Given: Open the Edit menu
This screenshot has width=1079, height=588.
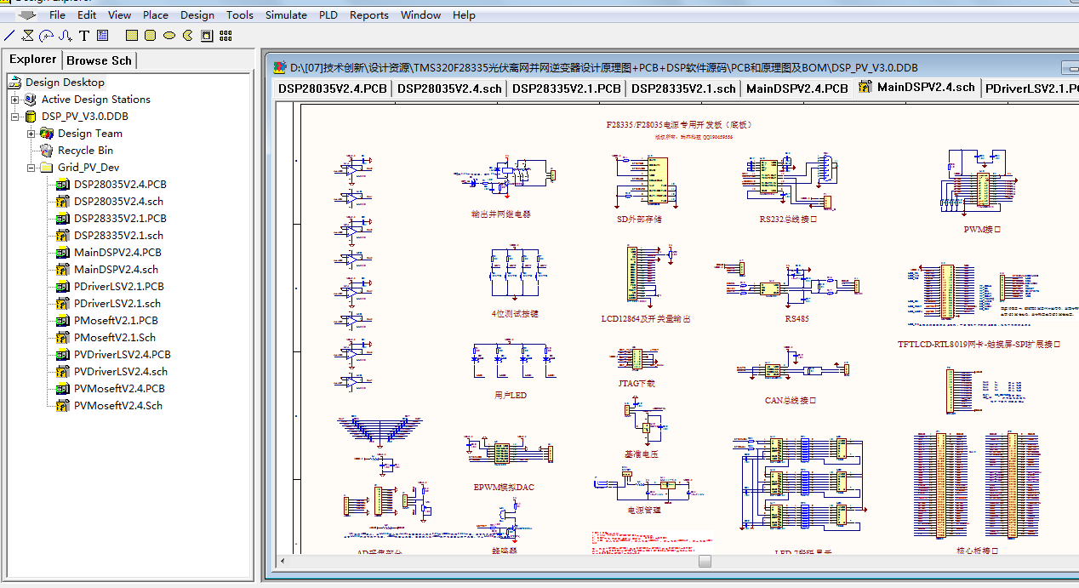Looking at the screenshot, I should (87, 15).
